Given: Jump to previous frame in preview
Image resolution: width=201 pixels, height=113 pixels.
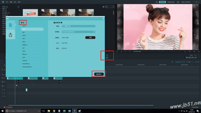Looking at the screenshot, I should click(x=117, y=51).
